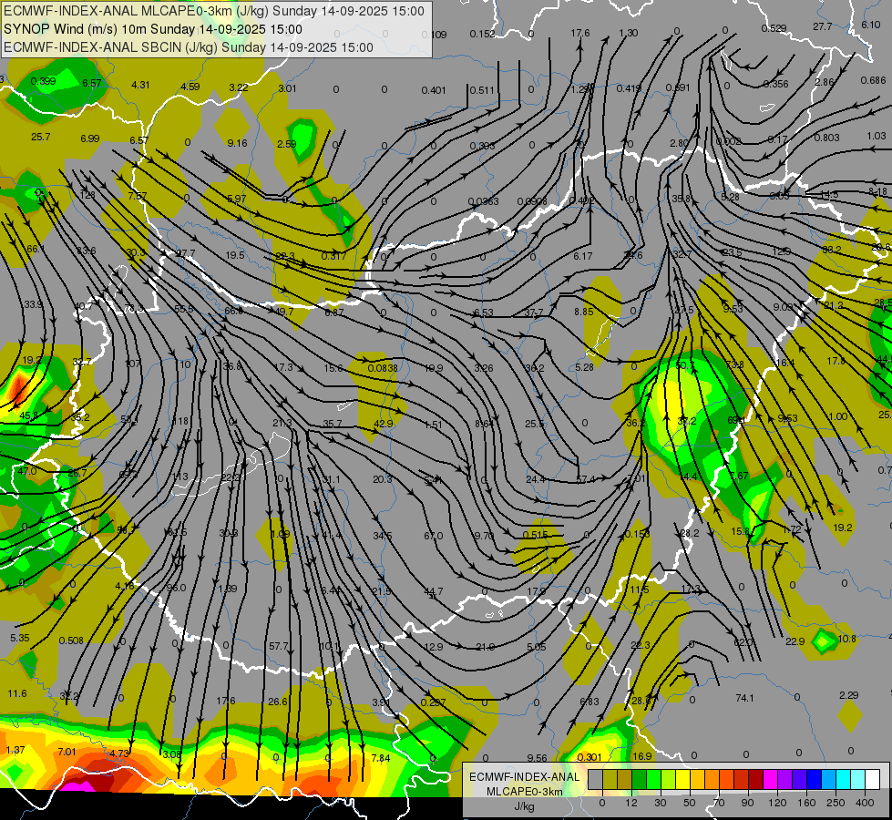This screenshot has height=820, width=892.
Task: Click the '8.85' map value
Action: coord(584,312)
